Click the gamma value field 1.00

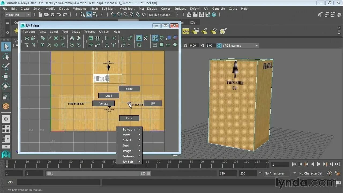point(210,46)
